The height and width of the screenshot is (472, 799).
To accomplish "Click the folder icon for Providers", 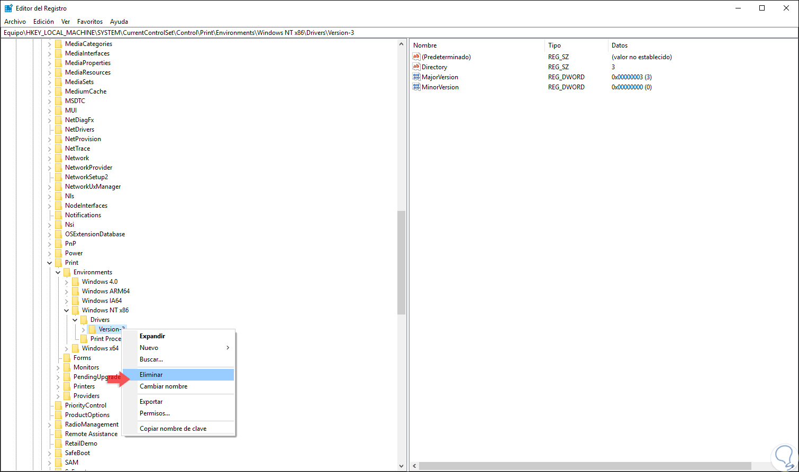I will click(67, 396).
